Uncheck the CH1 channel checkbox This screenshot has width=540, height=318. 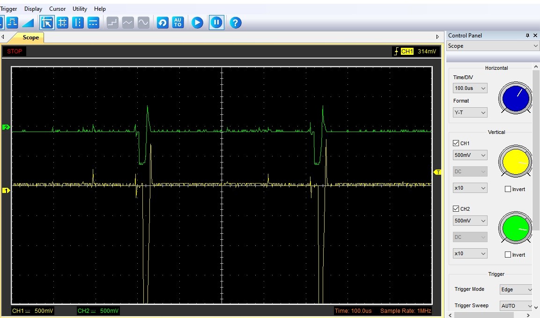click(x=456, y=143)
